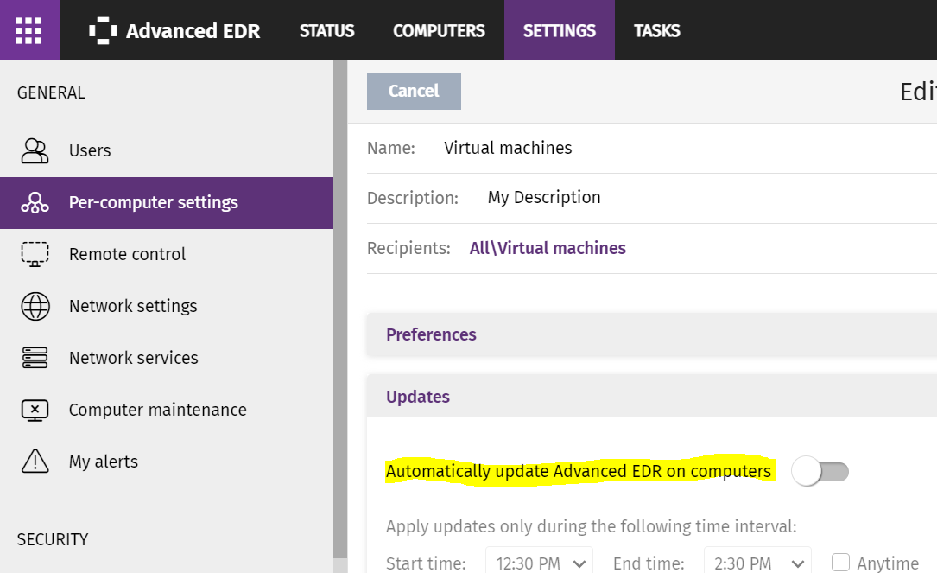Select Per-computer settings in the sidebar
This screenshot has width=937, height=573.
tap(166, 203)
